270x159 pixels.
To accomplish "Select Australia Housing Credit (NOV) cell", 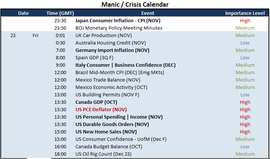I will [x=111, y=43].
